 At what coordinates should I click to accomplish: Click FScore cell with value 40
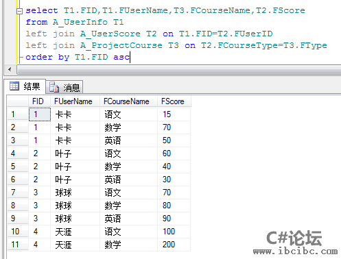[x=174, y=166]
